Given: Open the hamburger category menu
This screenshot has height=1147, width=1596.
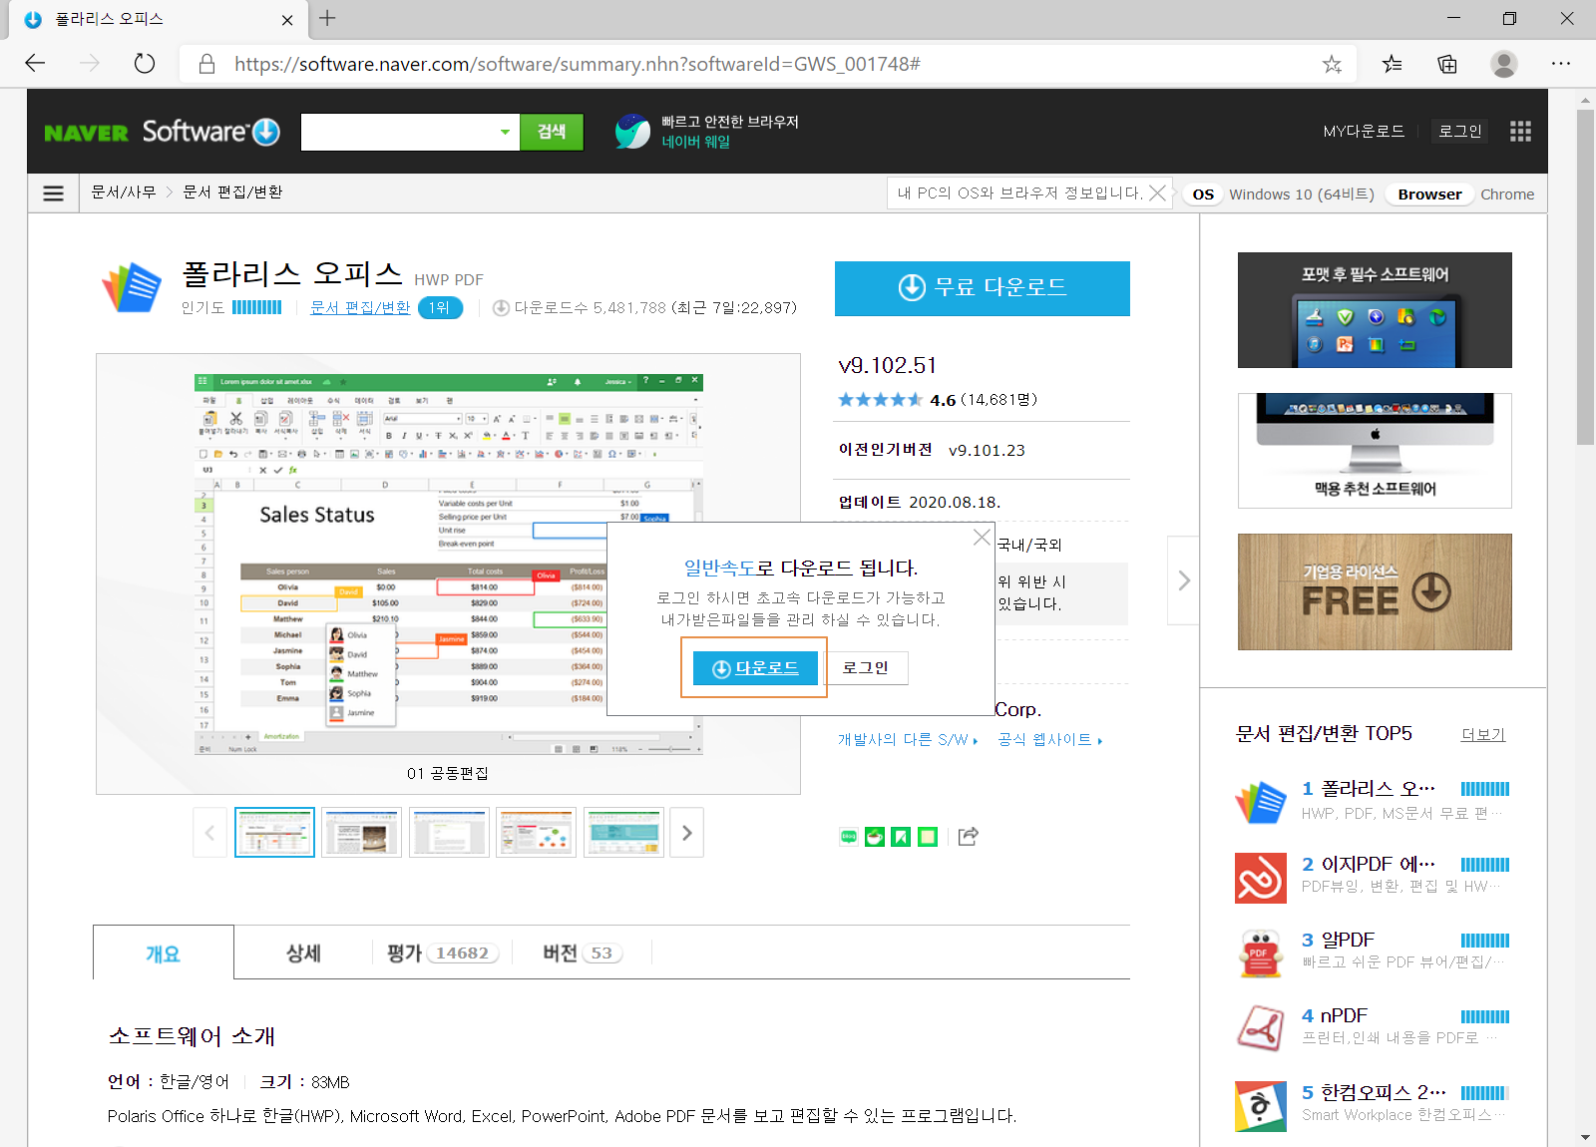Looking at the screenshot, I should coord(54,193).
